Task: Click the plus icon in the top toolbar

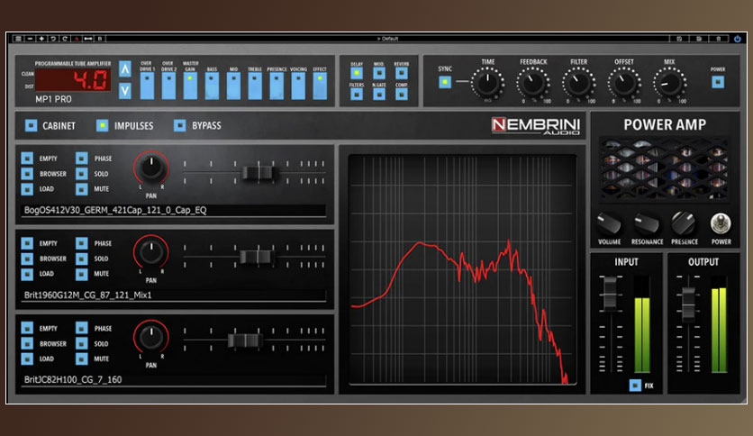Action: 41,39
